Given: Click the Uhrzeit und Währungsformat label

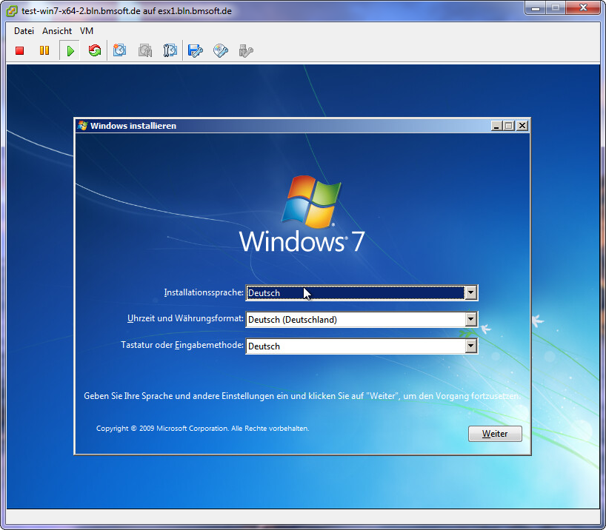Looking at the screenshot, I should coord(185,318).
